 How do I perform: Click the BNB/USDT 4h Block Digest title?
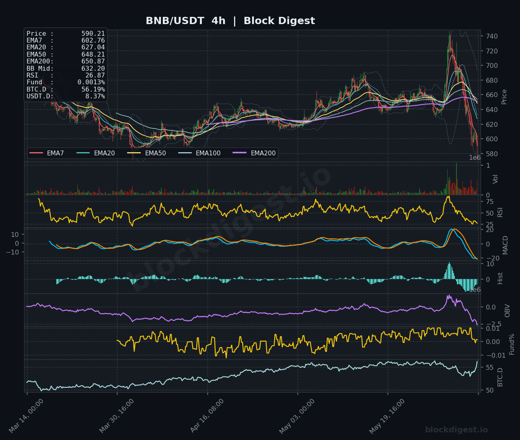click(x=230, y=21)
